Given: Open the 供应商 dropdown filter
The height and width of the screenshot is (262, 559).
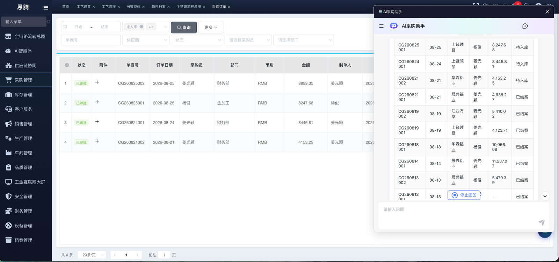Looking at the screenshot, I should pyautogui.click(x=146, y=40).
